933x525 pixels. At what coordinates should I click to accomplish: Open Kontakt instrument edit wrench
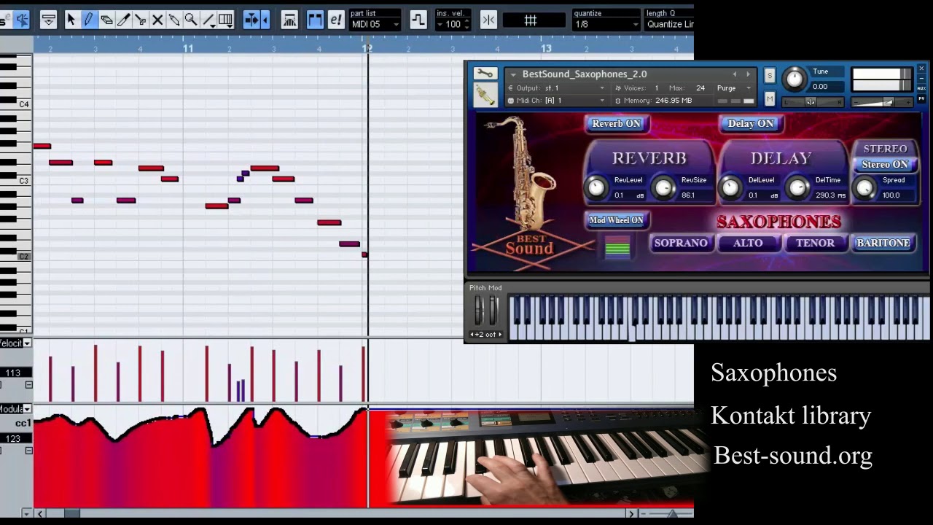tap(485, 74)
